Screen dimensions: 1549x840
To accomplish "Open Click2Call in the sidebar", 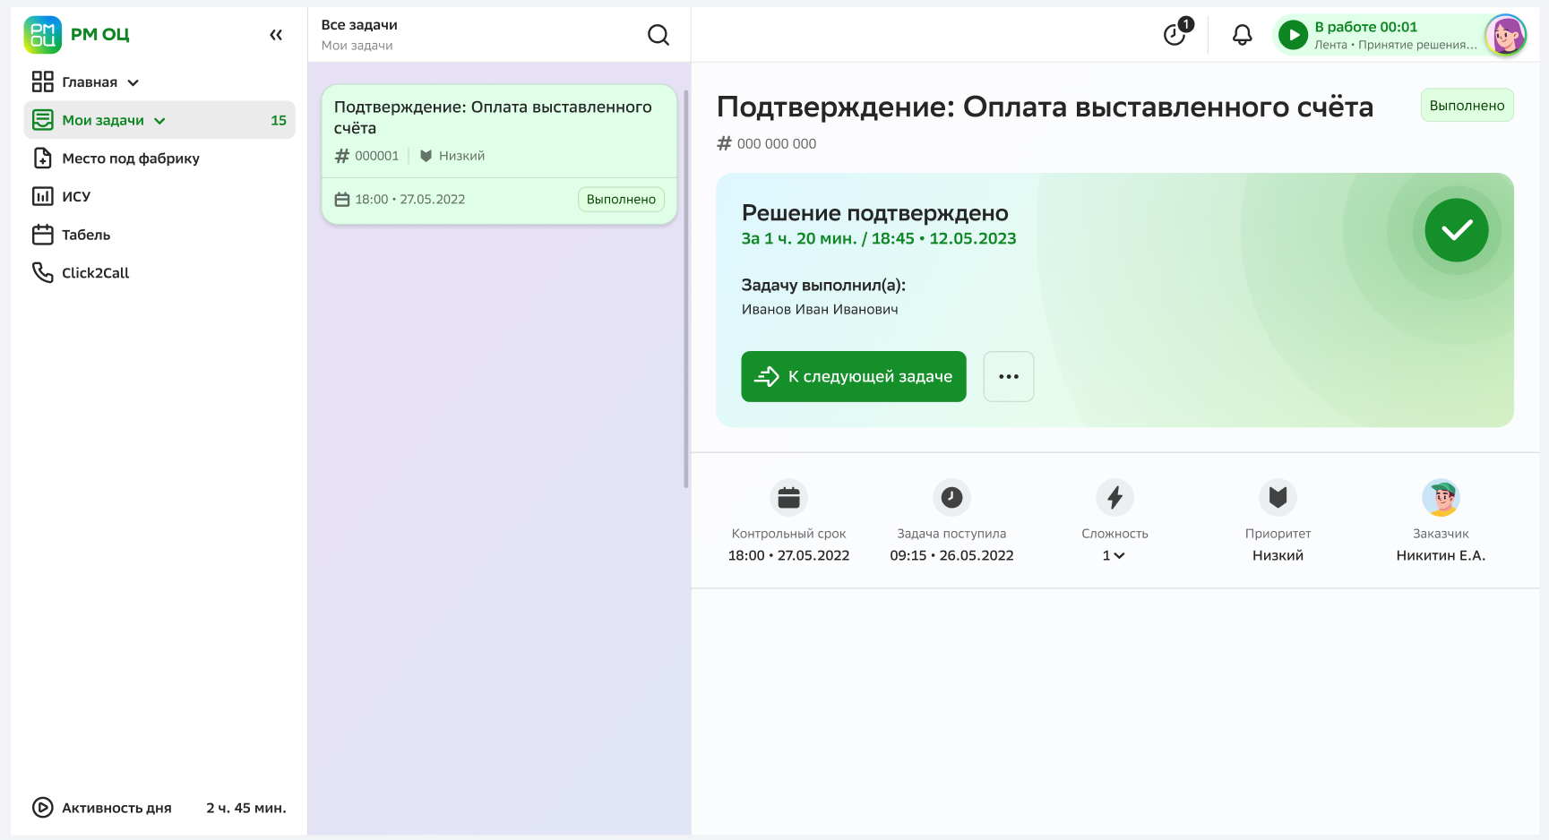I will [x=95, y=273].
